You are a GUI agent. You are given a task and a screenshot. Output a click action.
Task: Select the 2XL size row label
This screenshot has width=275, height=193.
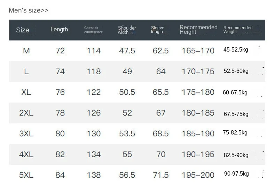click(x=26, y=113)
